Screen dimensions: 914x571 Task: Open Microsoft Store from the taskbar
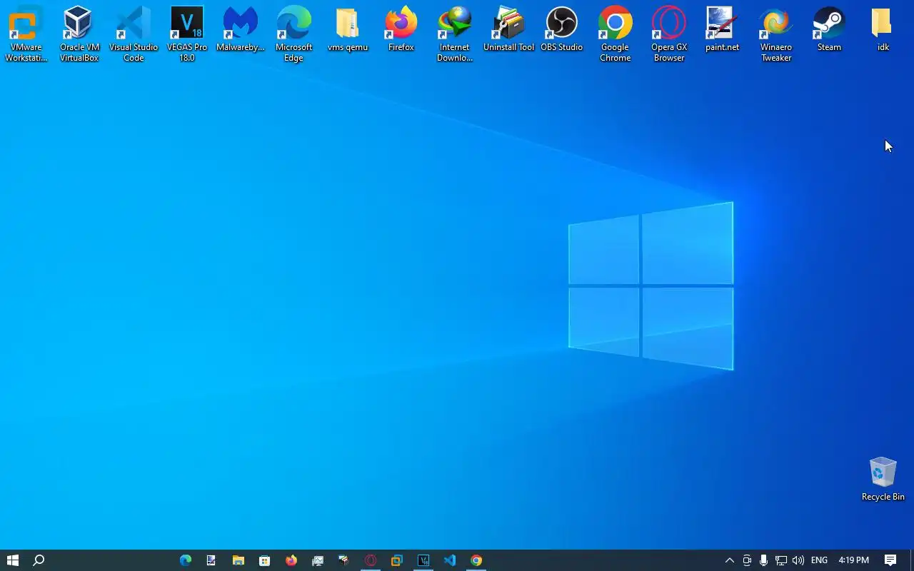[264, 560]
